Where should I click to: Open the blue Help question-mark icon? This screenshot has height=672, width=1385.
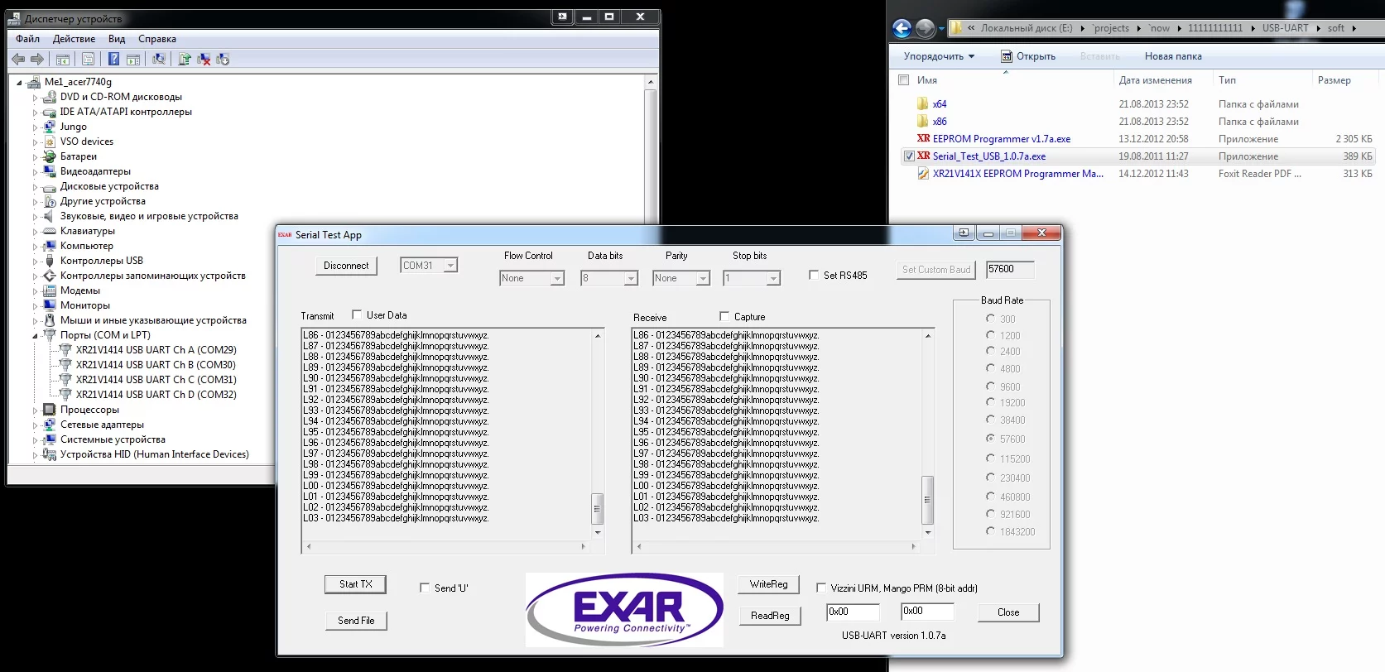pos(113,59)
